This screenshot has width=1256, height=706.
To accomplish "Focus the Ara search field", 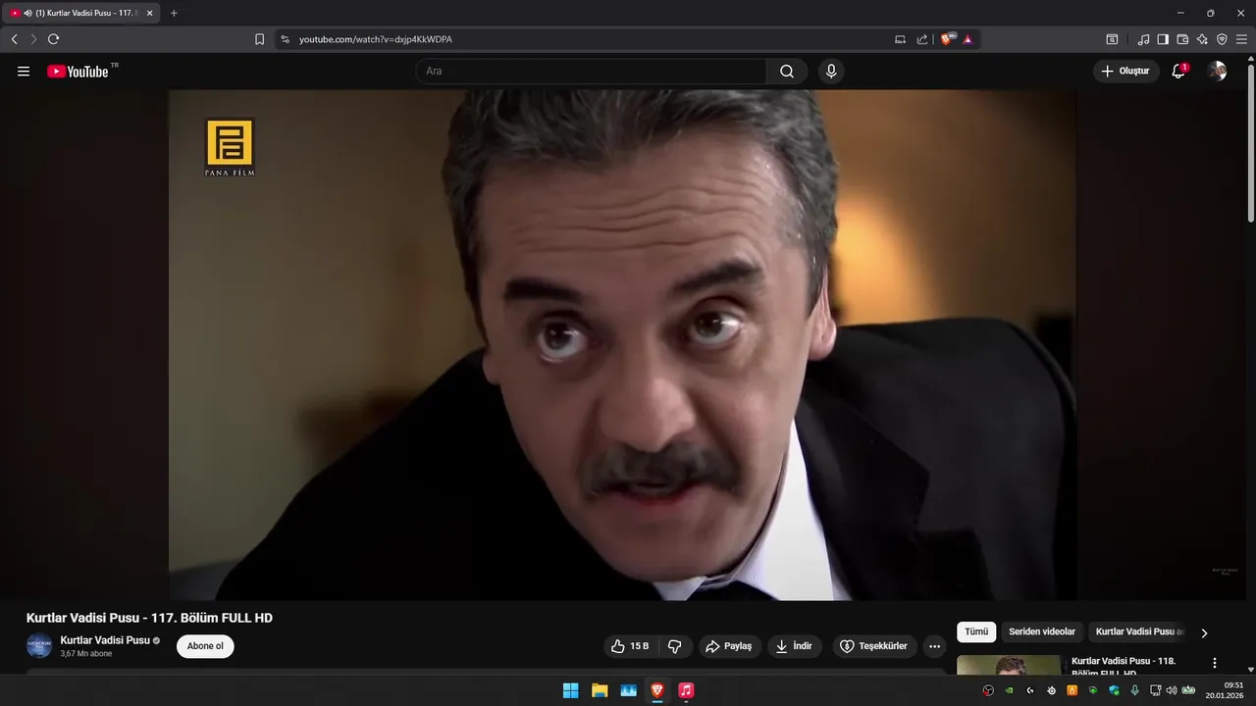I will 591,72.
